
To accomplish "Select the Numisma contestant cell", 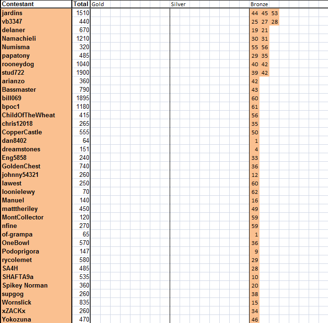I will click(36, 47).
